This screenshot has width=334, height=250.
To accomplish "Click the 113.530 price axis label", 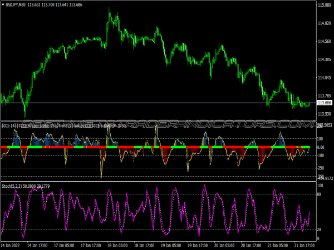I will pyautogui.click(x=325, y=114).
